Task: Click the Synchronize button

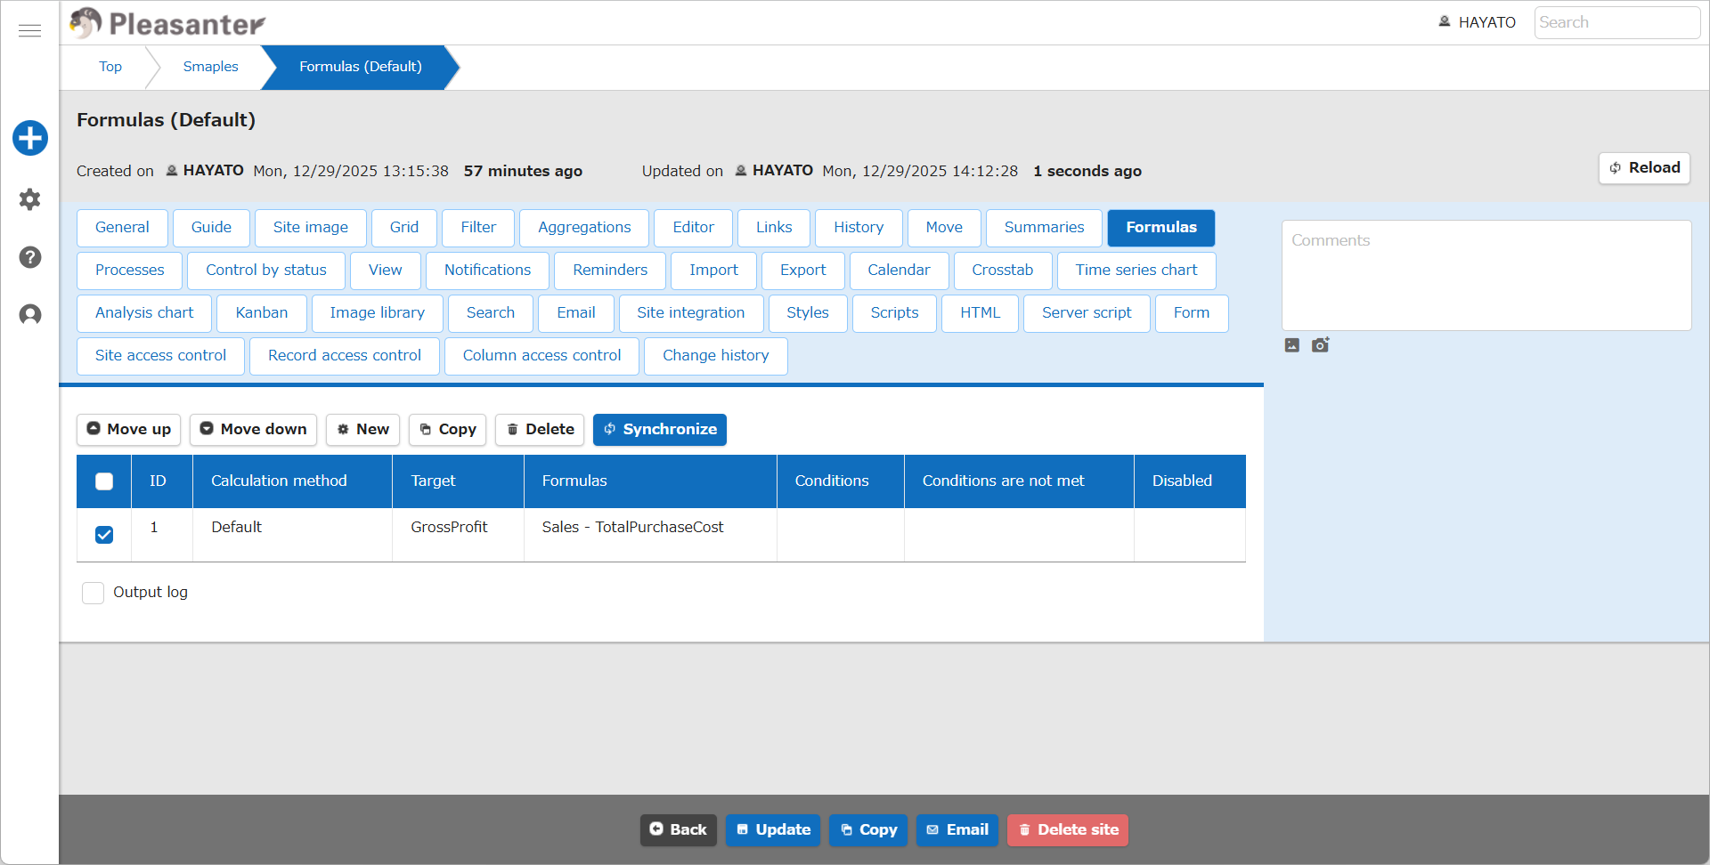Action: tap(660, 430)
